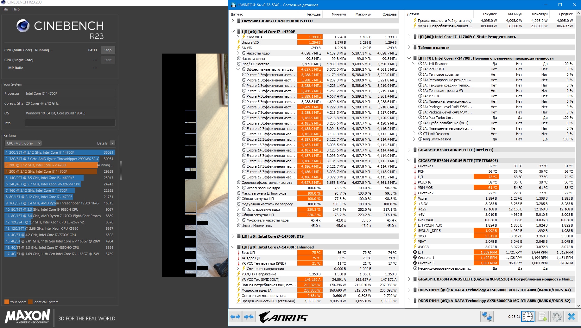Click the fan icon beside Система 3
Image resolution: width=581 pixels, height=328 pixels.
pyautogui.click(x=415, y=263)
